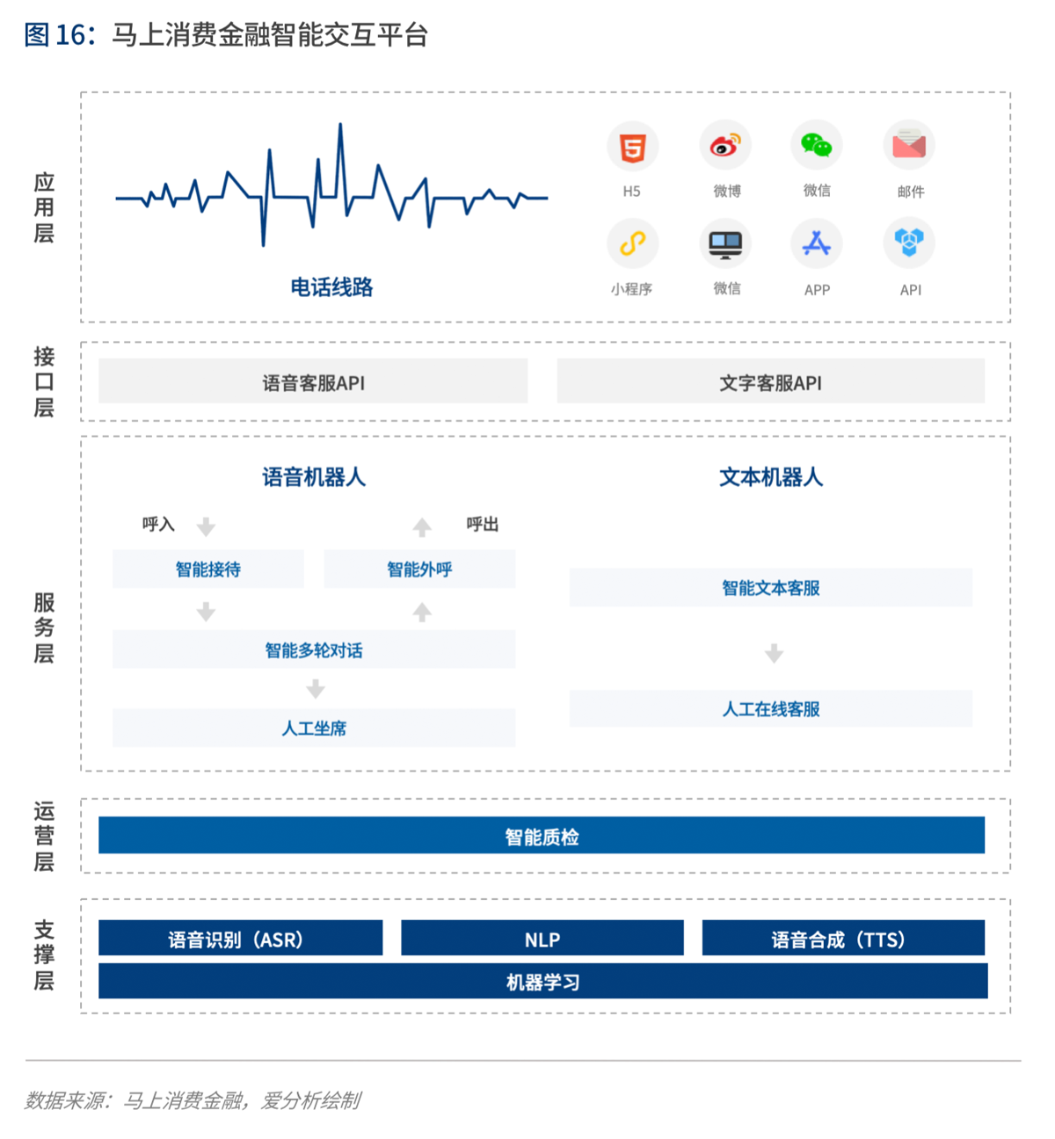This screenshot has width=1055, height=1139.
Task: Click the down arrow below 智能文本客服
Action: (774, 653)
